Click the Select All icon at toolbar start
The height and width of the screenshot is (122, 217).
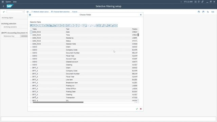click(31, 26)
